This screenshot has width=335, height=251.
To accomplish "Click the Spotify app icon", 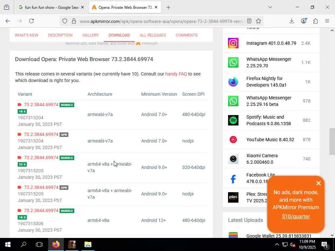I will click(233, 120).
